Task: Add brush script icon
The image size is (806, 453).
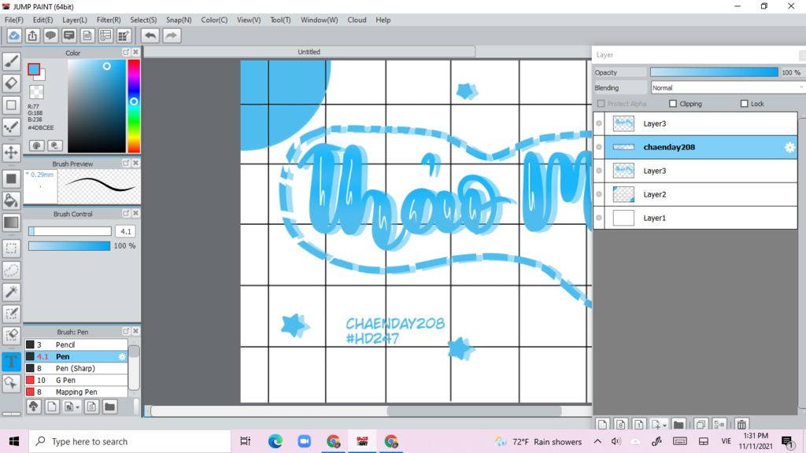Action: [x=91, y=407]
